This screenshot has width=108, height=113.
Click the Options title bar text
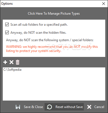tap(7, 4)
